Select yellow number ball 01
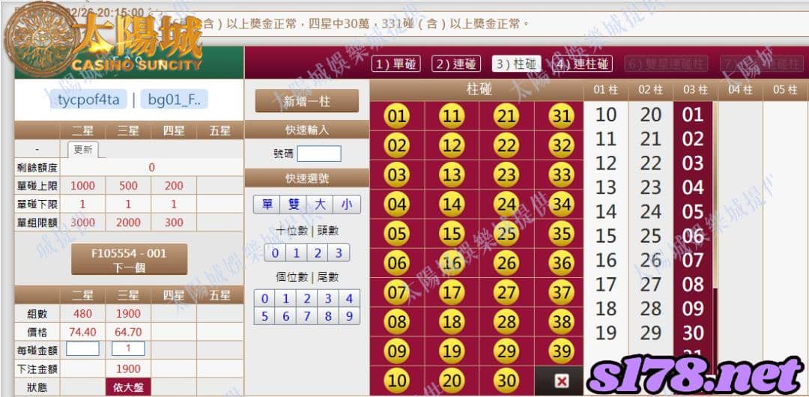The height and width of the screenshot is (397, 809). tap(397, 116)
